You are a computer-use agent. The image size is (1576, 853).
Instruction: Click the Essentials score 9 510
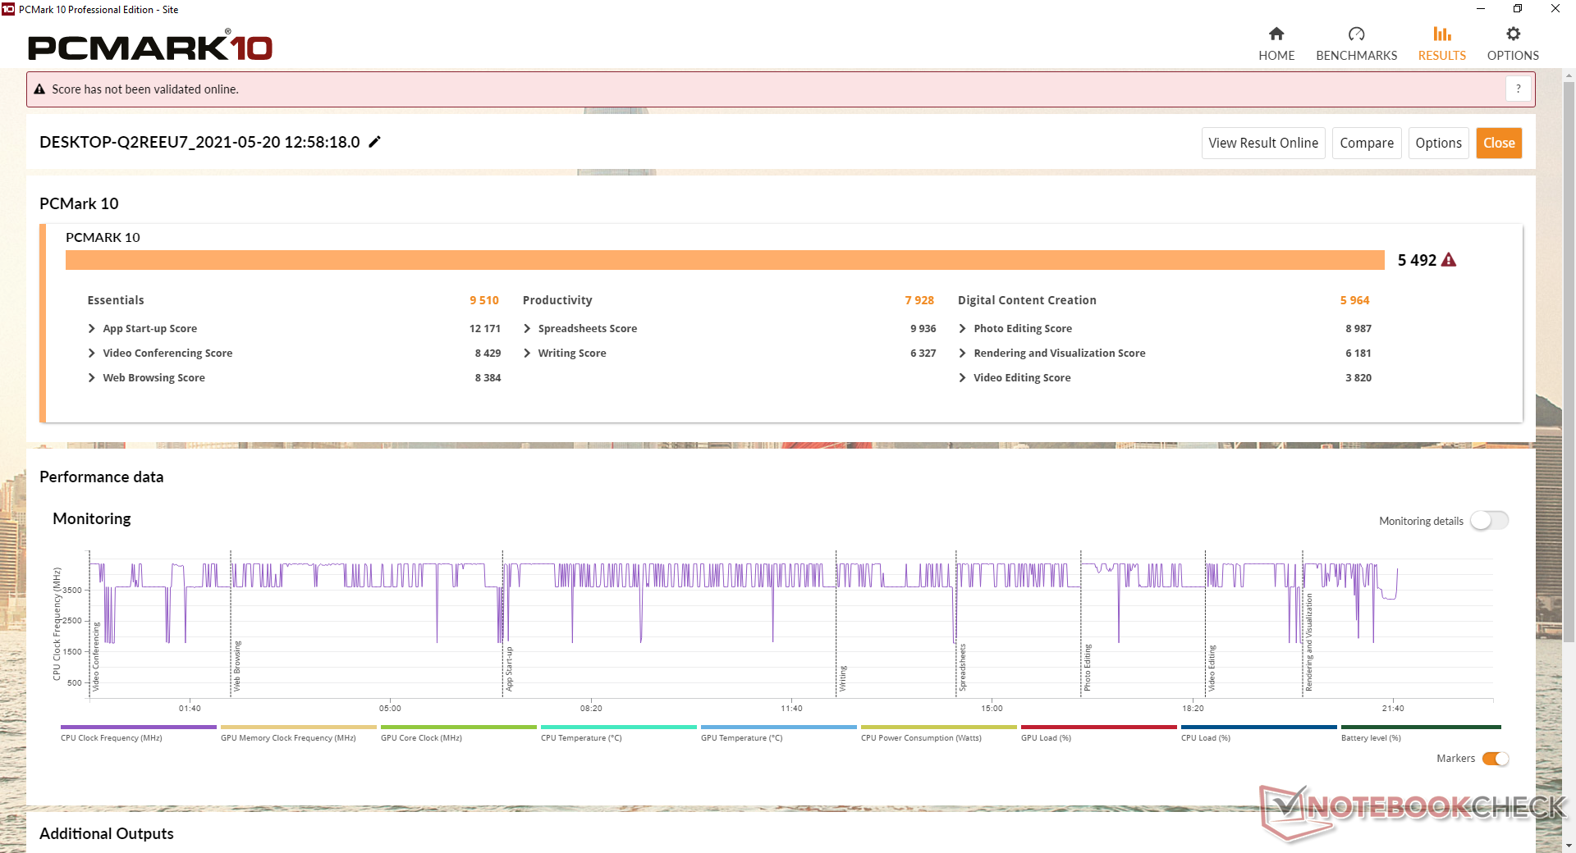tap(484, 300)
